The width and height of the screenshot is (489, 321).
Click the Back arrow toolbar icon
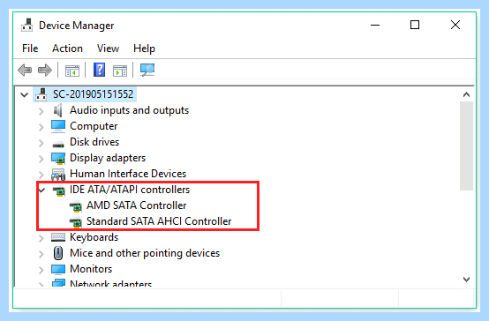(x=25, y=71)
